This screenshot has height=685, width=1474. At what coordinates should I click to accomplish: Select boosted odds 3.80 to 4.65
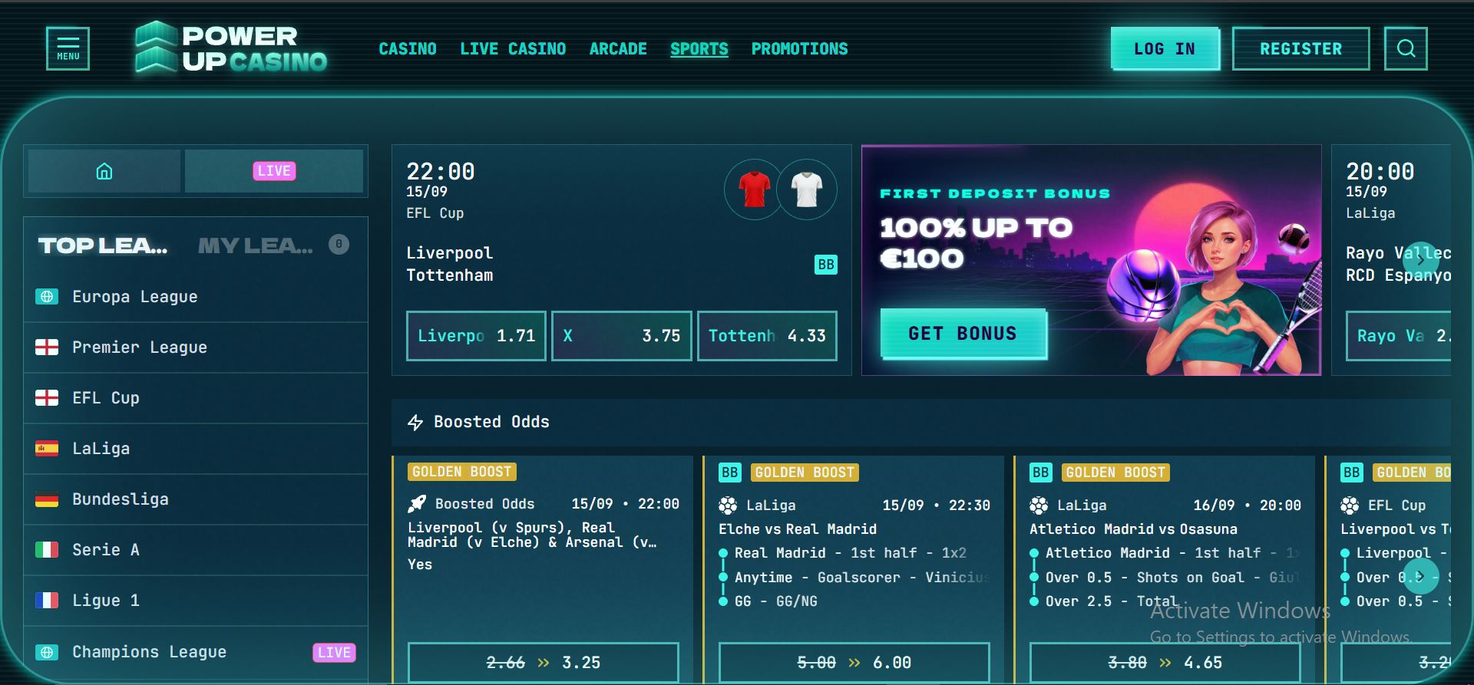coord(1165,663)
